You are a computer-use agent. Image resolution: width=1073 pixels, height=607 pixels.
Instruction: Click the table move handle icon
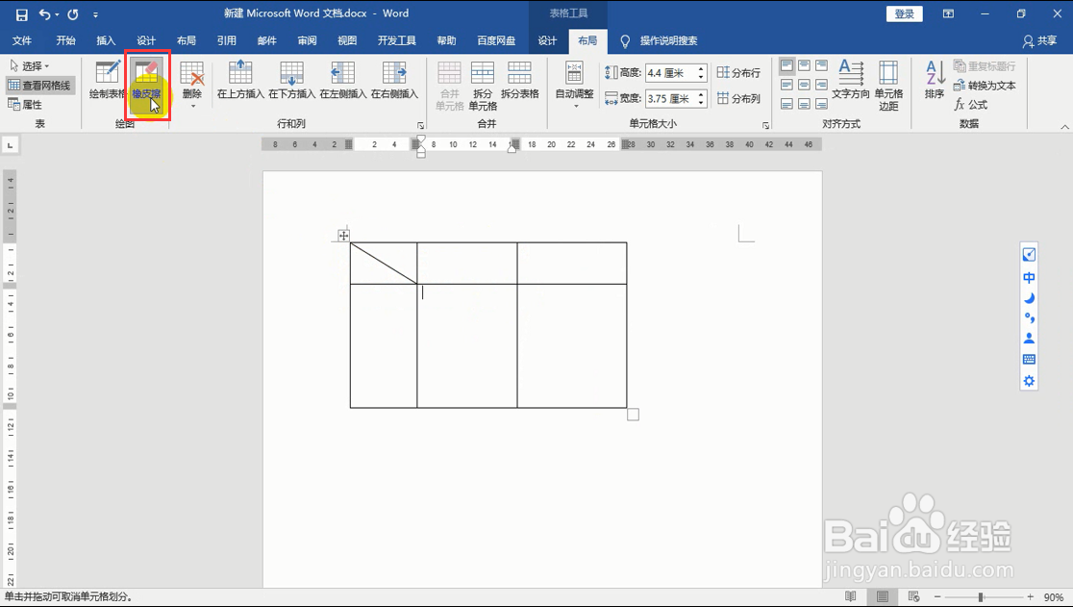[x=343, y=236]
